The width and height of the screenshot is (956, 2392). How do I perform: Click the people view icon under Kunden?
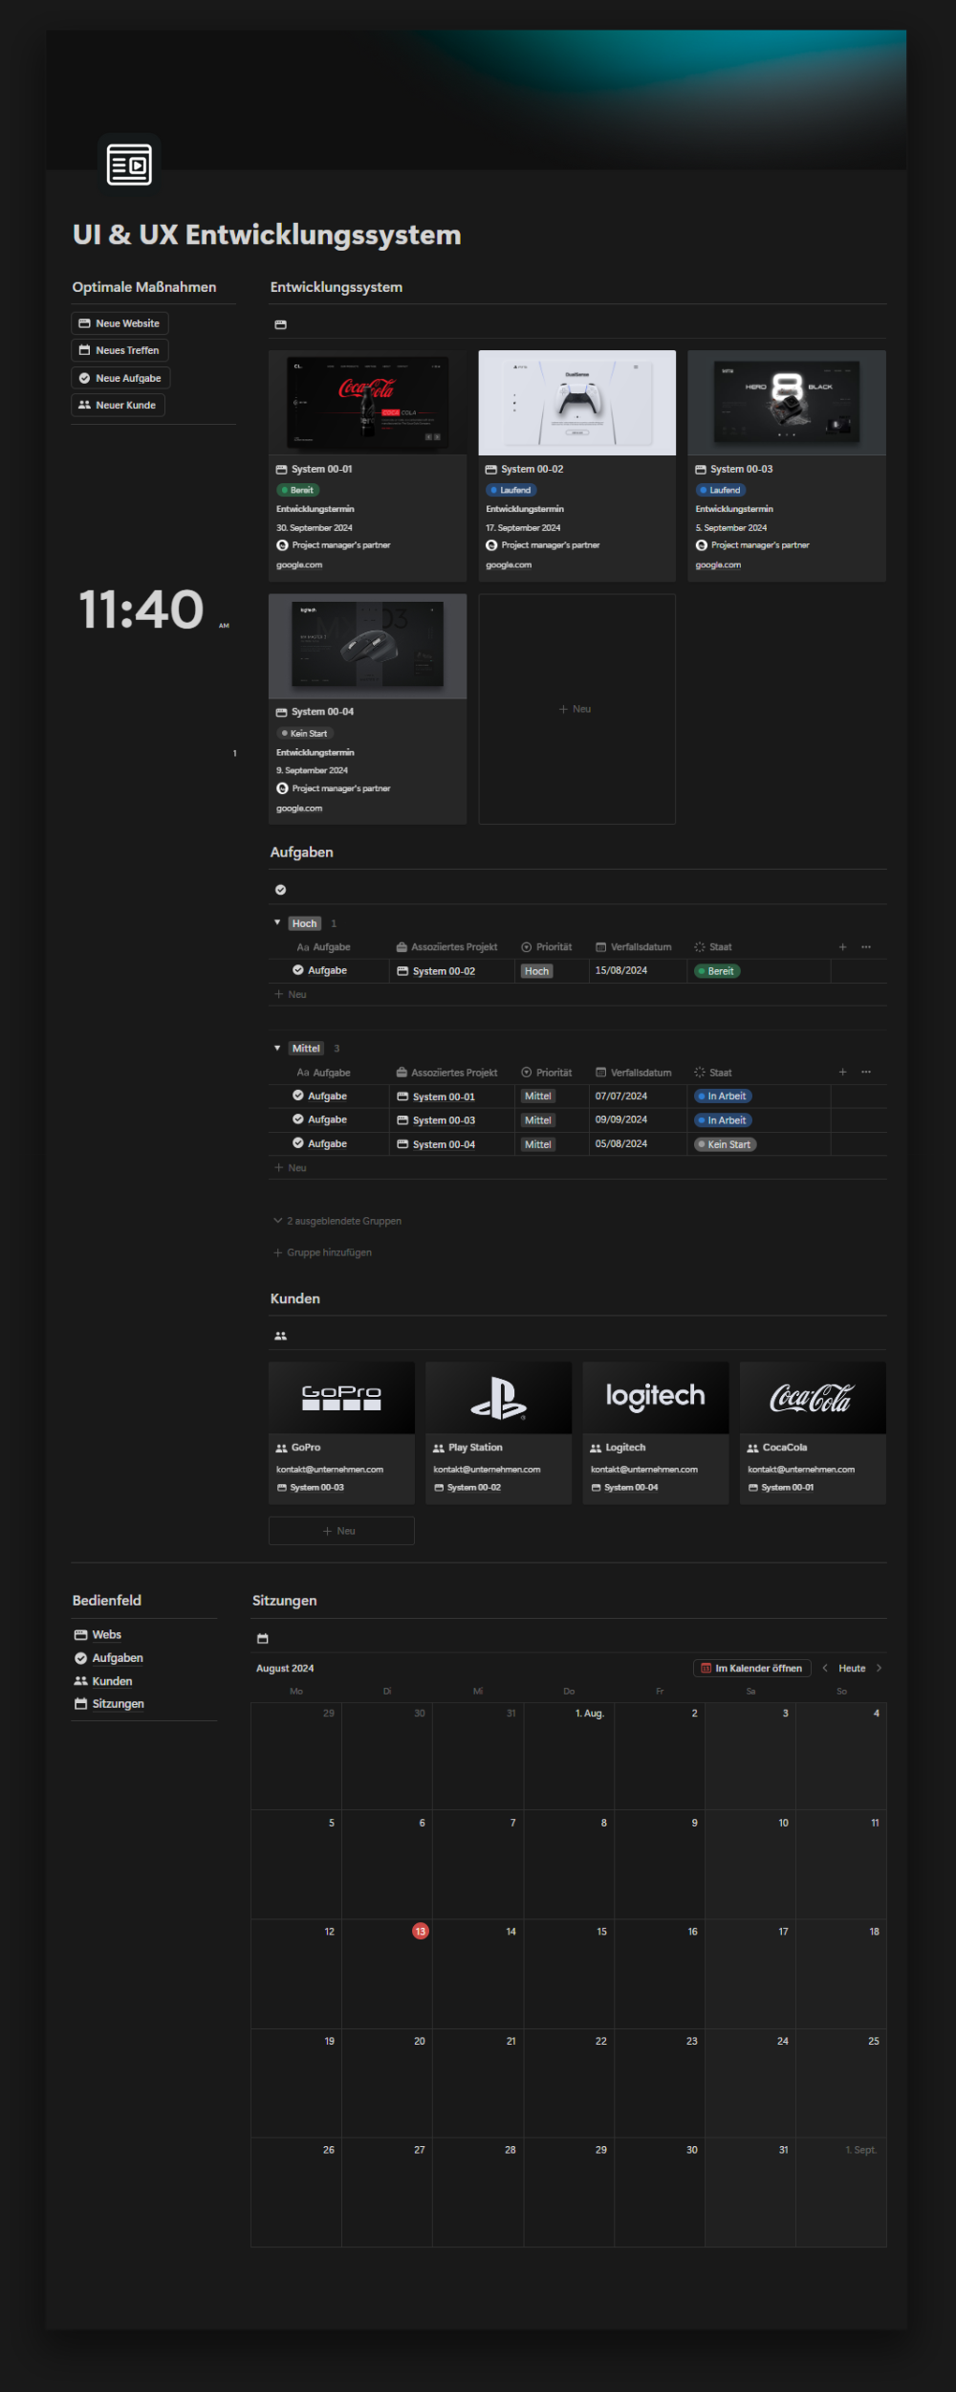tap(280, 1336)
